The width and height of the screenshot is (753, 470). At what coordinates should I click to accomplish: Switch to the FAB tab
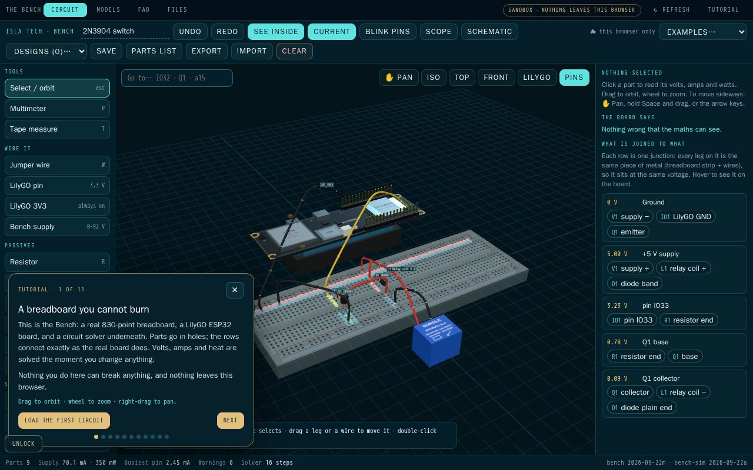tap(144, 9)
